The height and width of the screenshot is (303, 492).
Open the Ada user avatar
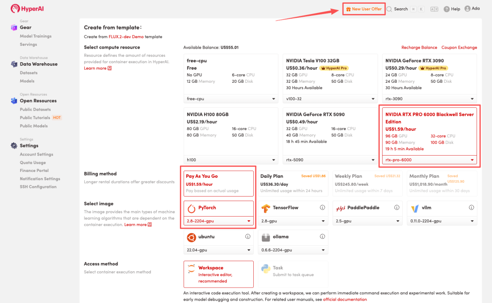tap(467, 9)
